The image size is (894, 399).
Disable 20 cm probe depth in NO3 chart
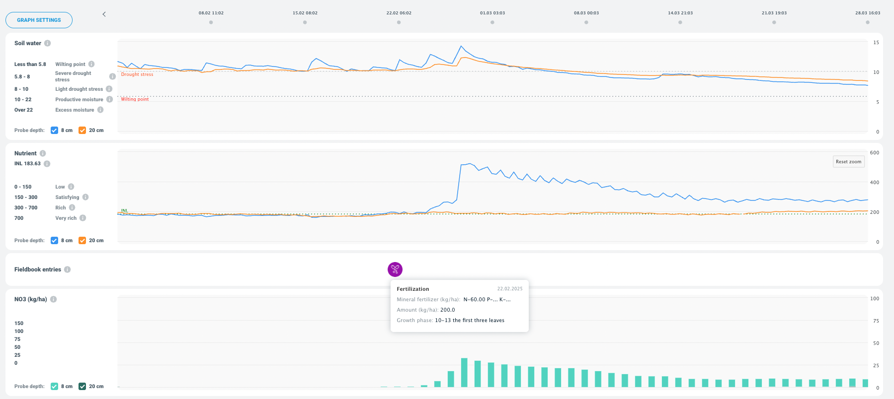(82, 387)
